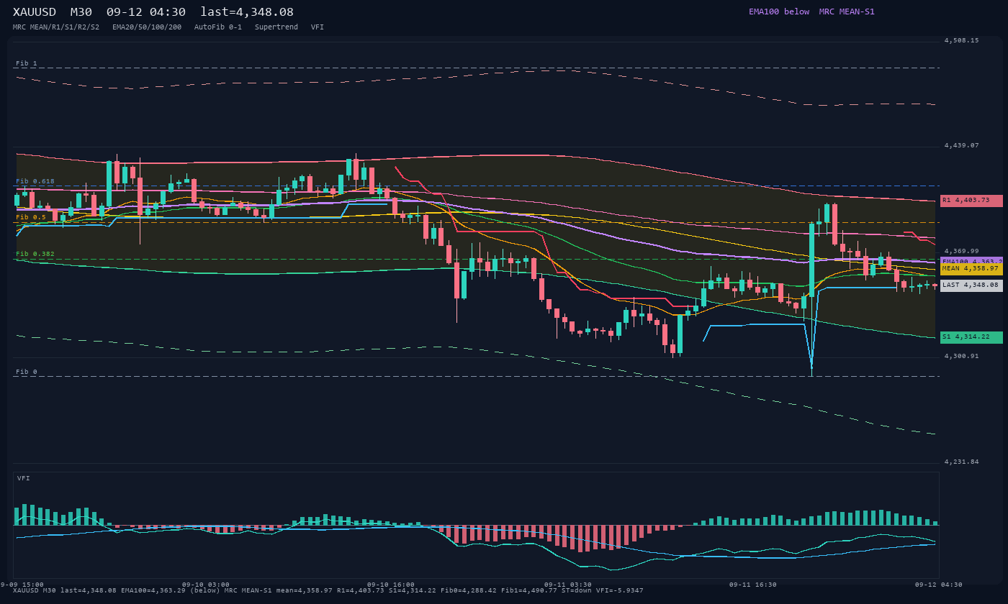Click the 4,369.99 price axis label
Screen dimensions: 1008x604
[962, 252]
